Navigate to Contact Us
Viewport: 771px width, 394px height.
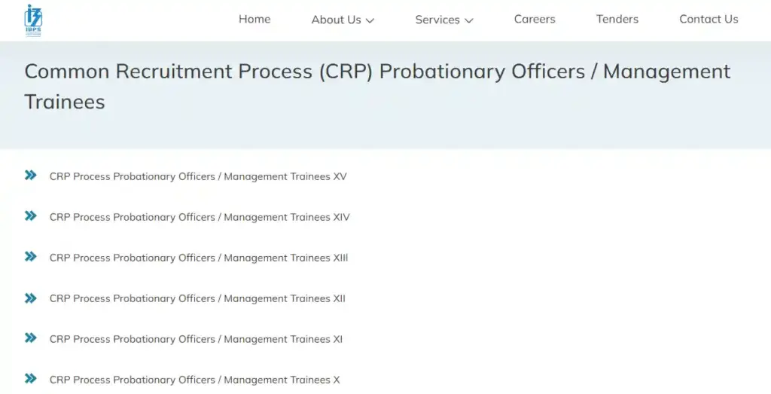(x=709, y=20)
